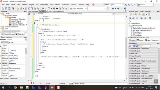Open Photoshop from the taskbar

pos(34,87)
